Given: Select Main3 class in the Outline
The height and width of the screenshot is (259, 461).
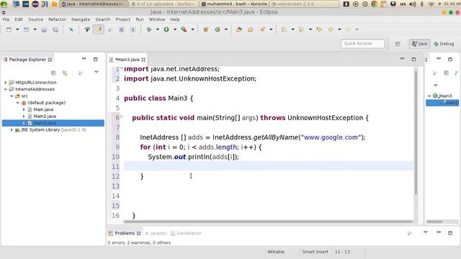Looking at the screenshot, I should 445,96.
